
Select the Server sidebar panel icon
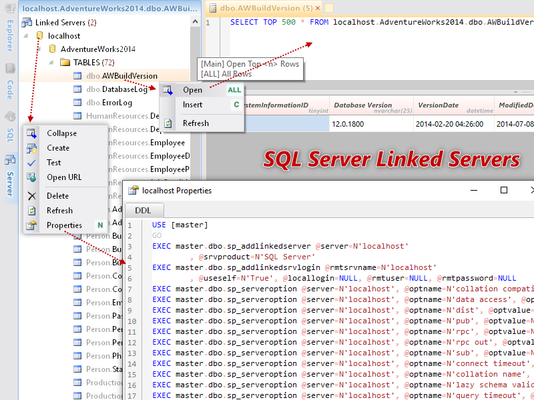pyautogui.click(x=10, y=159)
